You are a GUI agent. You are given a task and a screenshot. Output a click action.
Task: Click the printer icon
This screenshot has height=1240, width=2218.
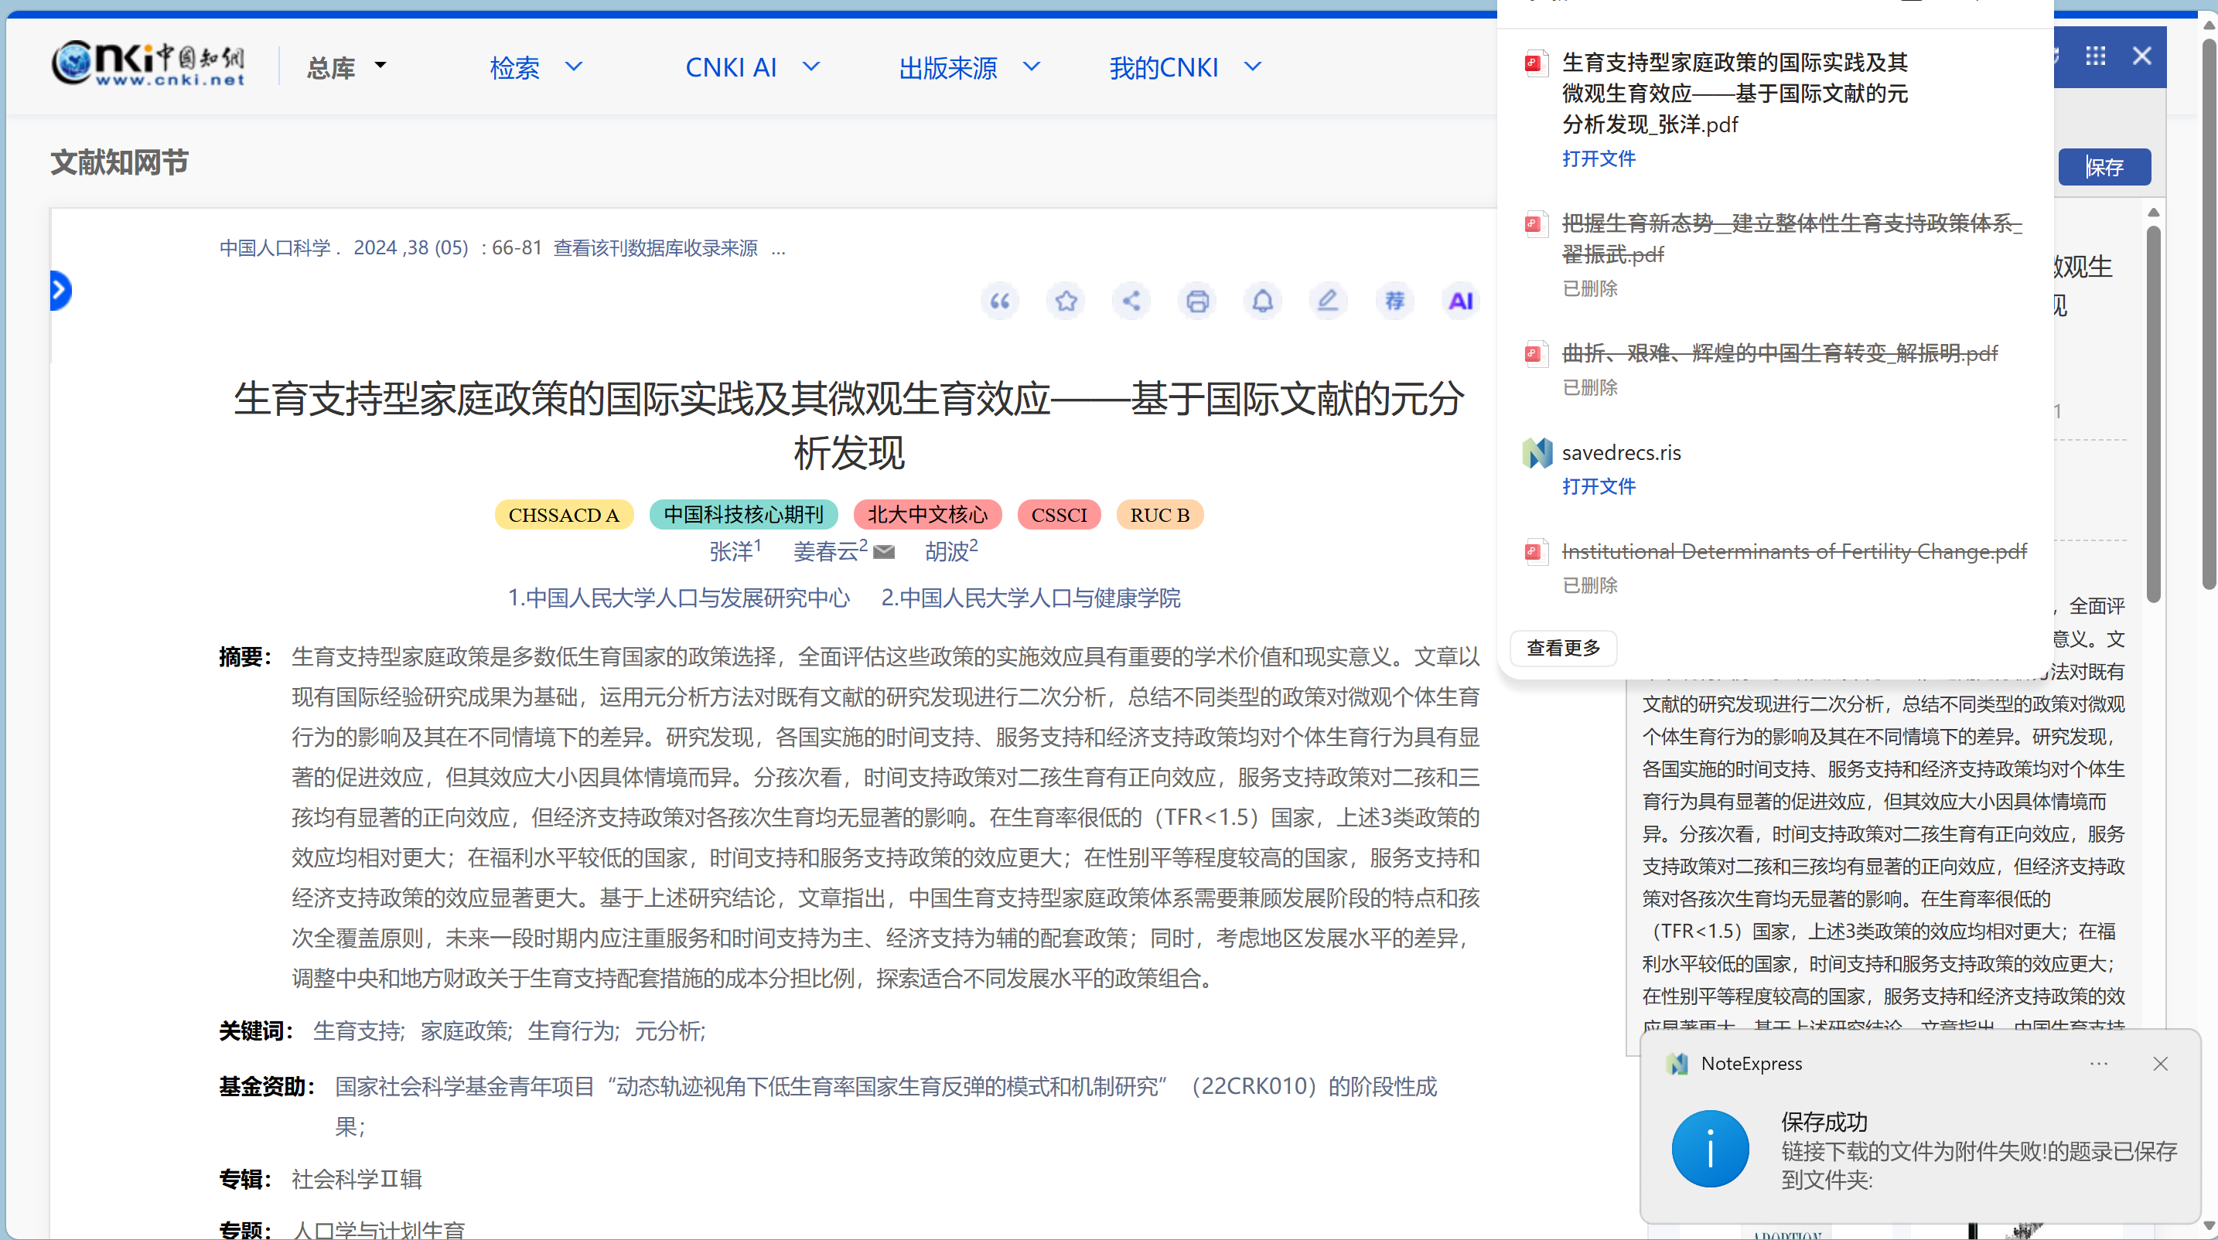click(1198, 301)
